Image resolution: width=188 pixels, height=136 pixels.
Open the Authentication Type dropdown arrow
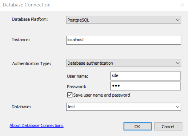pos(178,63)
